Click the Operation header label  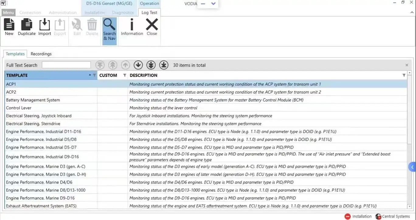(x=149, y=4)
